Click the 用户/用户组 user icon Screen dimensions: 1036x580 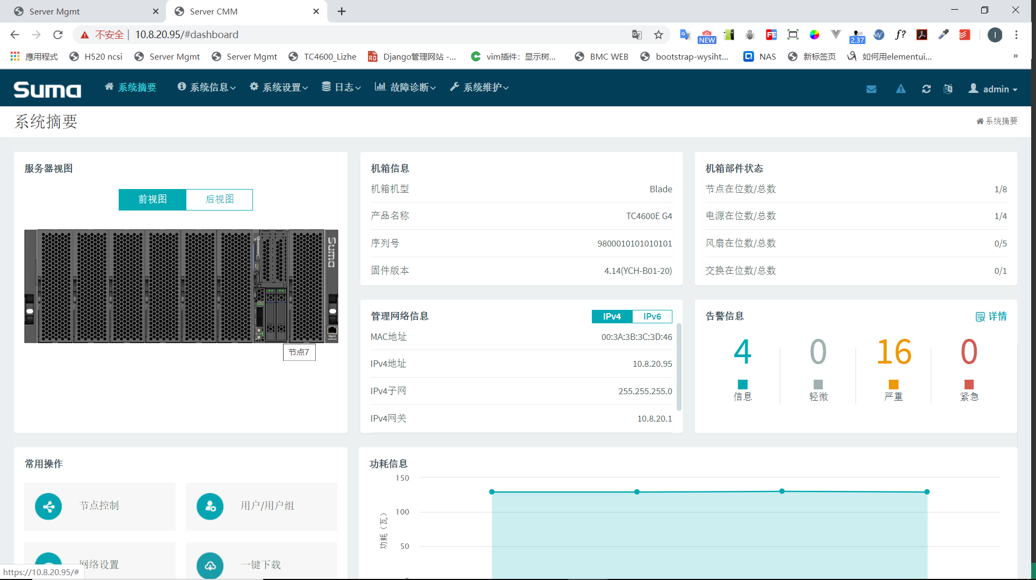[x=210, y=506]
